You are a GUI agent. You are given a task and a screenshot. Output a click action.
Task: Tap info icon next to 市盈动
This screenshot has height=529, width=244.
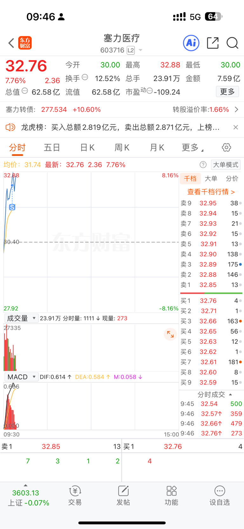click(150, 91)
